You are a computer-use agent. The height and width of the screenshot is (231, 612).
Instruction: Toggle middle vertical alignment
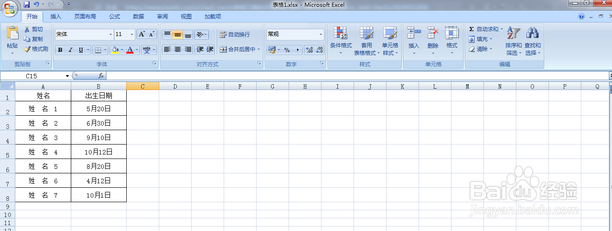point(178,34)
